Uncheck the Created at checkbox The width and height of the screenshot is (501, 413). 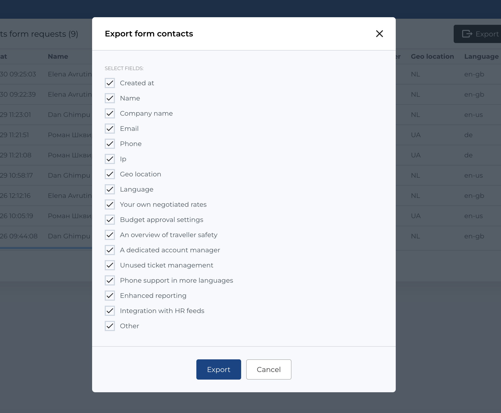click(x=110, y=83)
